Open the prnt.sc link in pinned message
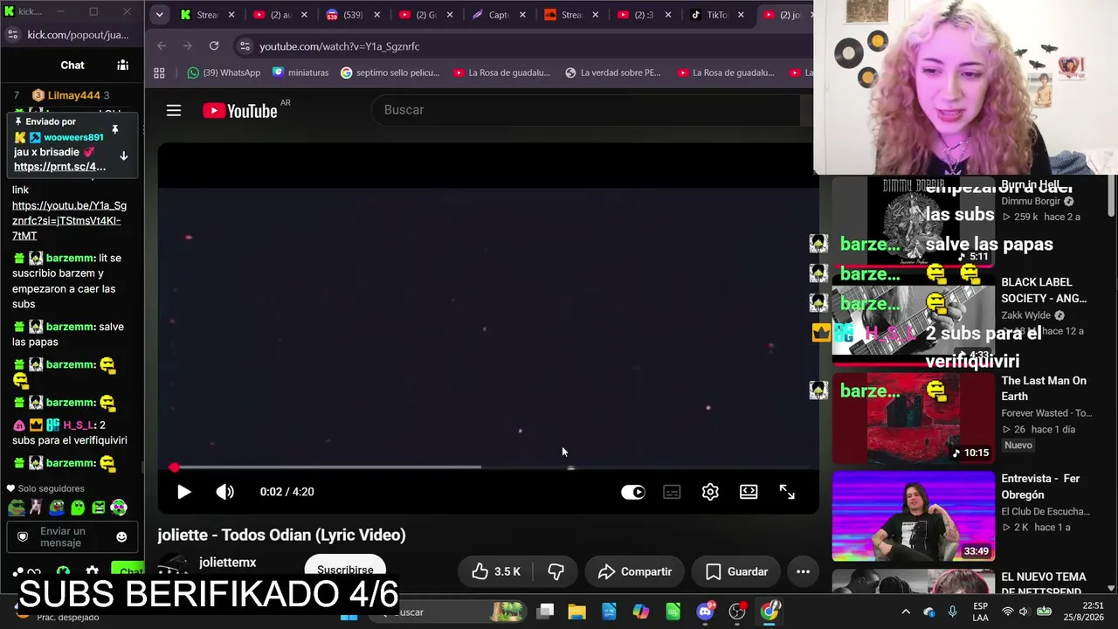The image size is (1118, 629). coord(59,167)
